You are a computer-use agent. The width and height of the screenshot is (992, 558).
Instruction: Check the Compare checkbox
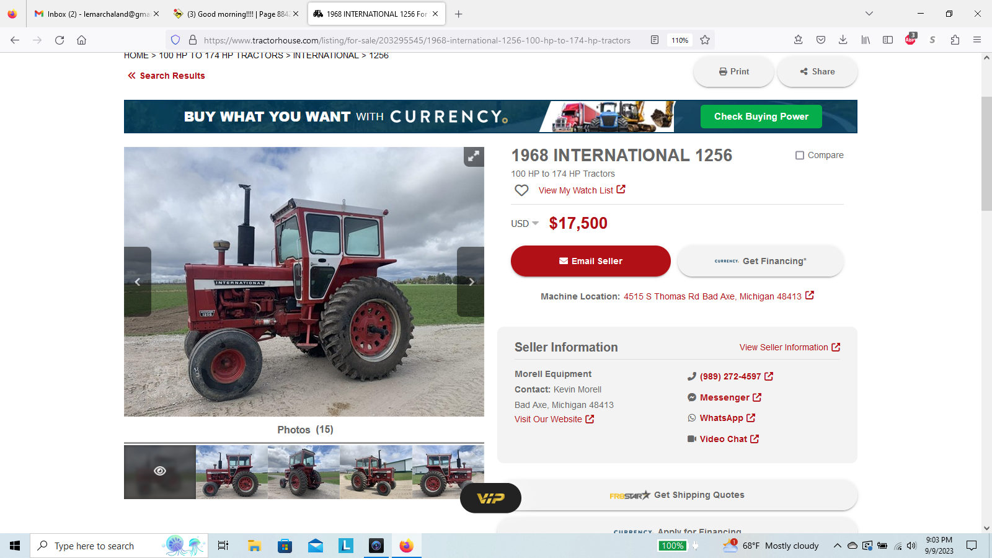point(800,155)
